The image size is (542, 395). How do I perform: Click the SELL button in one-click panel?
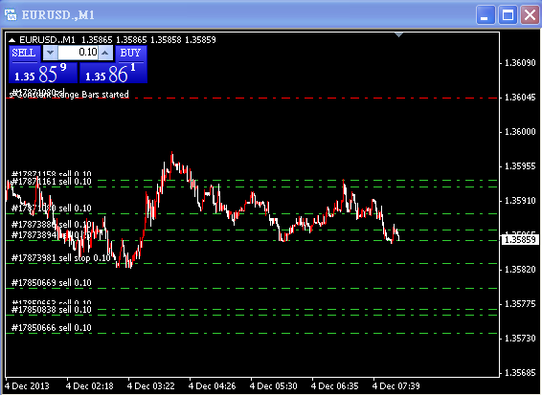coord(24,54)
